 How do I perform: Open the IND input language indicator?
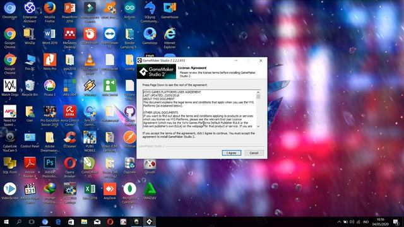(x=365, y=222)
